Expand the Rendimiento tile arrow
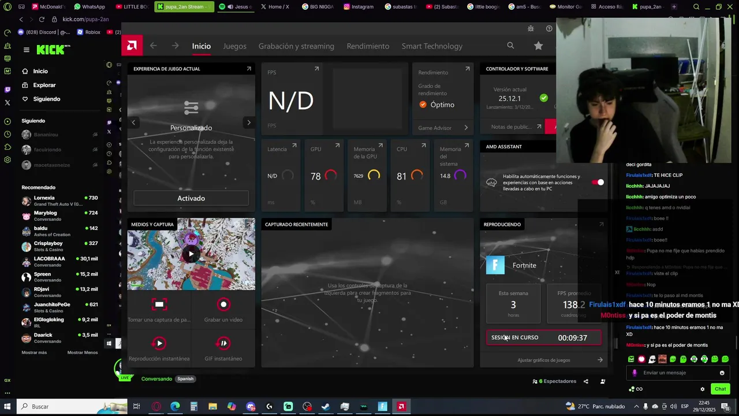The image size is (739, 416). coord(467,69)
